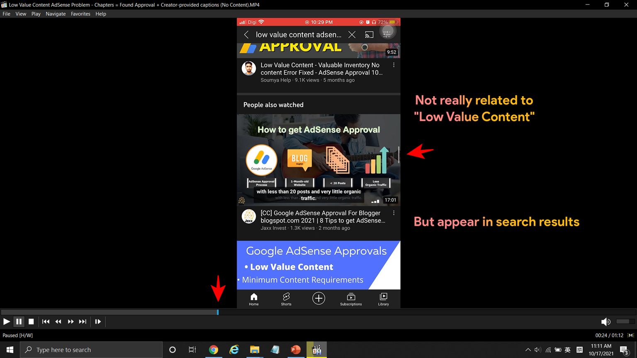Image resolution: width=637 pixels, height=358 pixels.
Task: Tap the Cast to device icon
Action: (369, 35)
